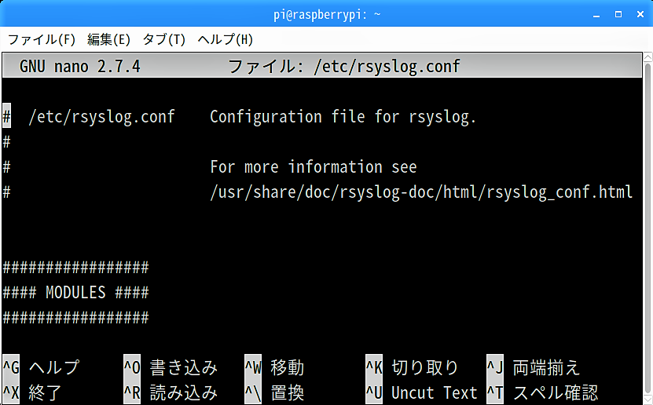
Task: Click the ^\ 置換 shortcut
Action: point(275,393)
